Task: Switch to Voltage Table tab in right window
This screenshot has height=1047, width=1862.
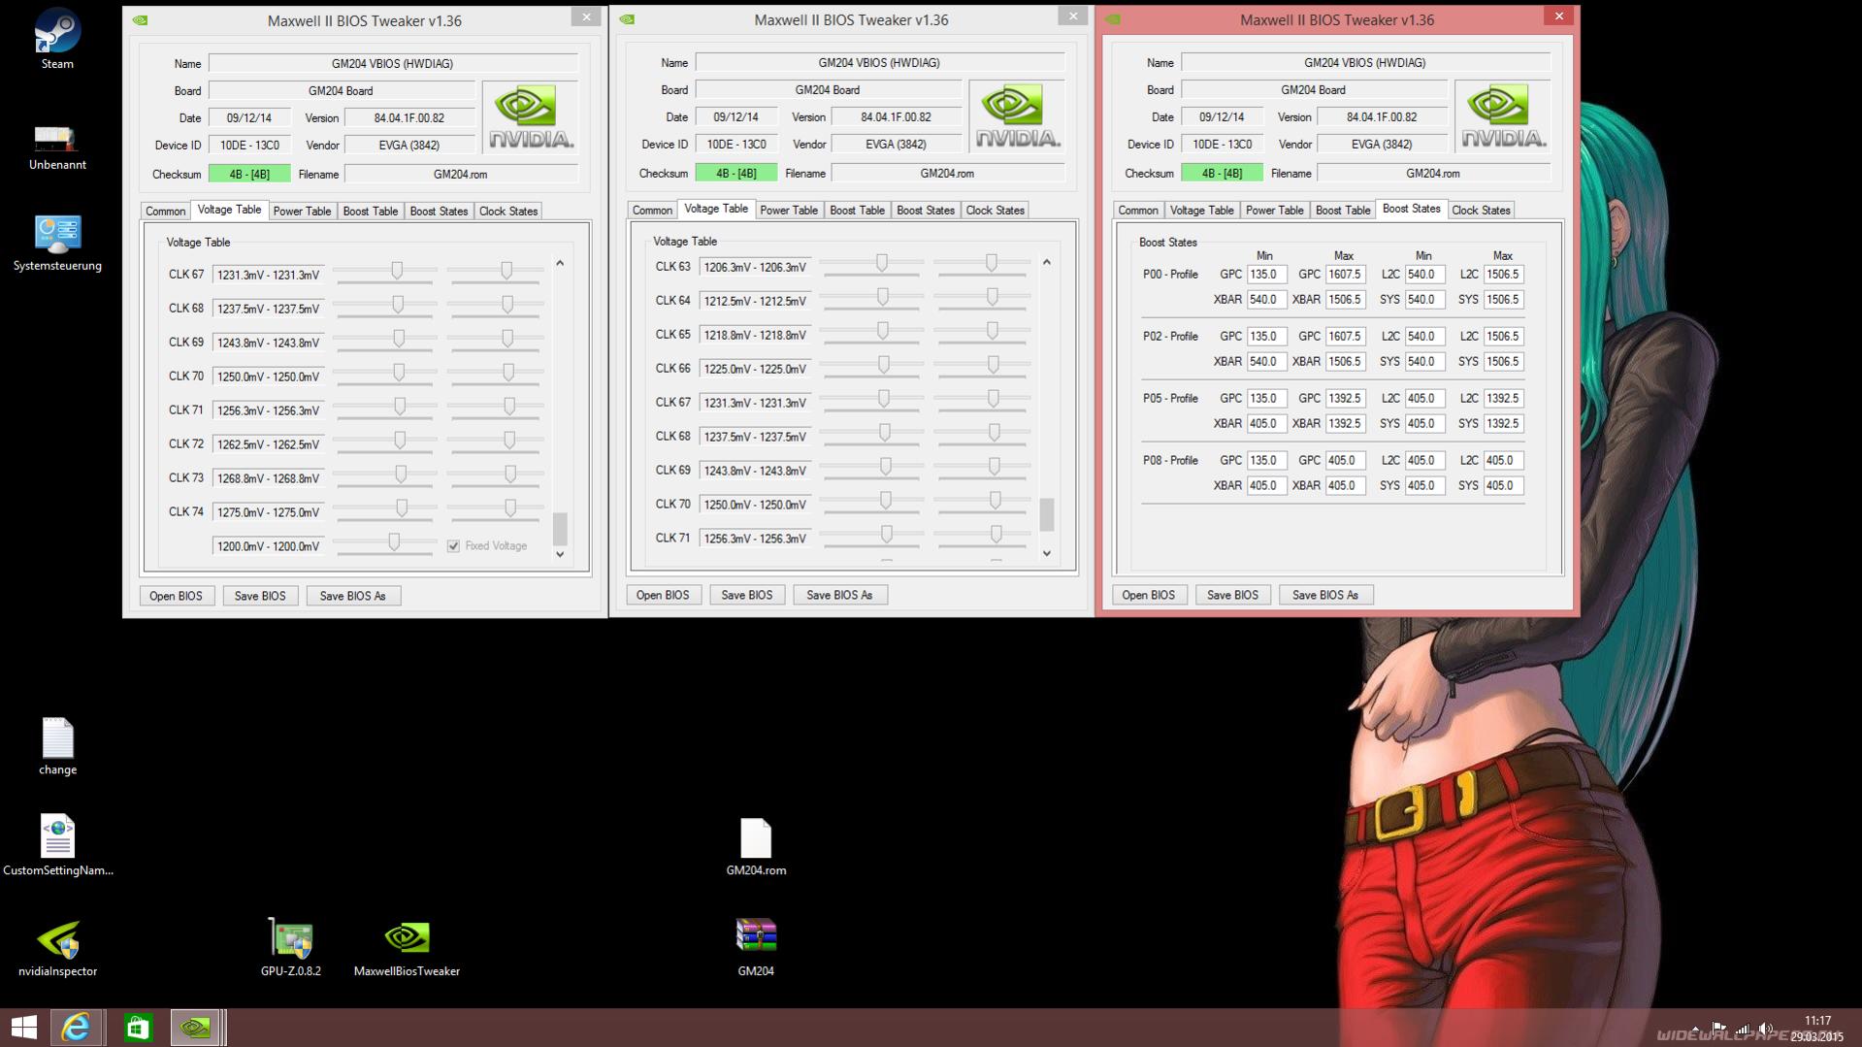Action: pos(1201,210)
